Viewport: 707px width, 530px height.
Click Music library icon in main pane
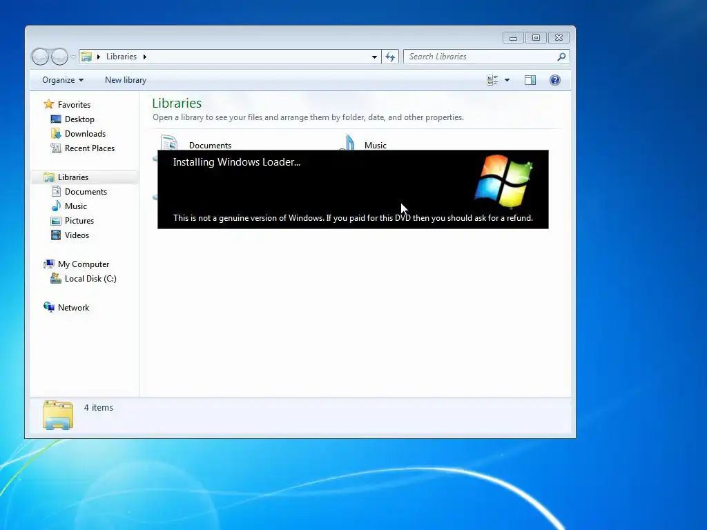(x=347, y=142)
